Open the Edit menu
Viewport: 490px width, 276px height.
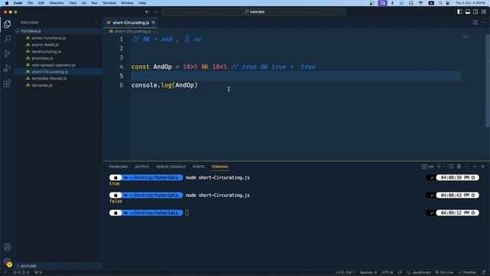click(x=41, y=3)
